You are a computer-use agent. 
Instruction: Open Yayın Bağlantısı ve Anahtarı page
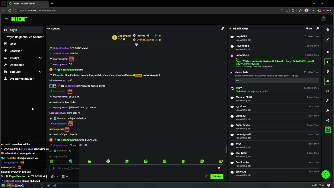click(26, 37)
